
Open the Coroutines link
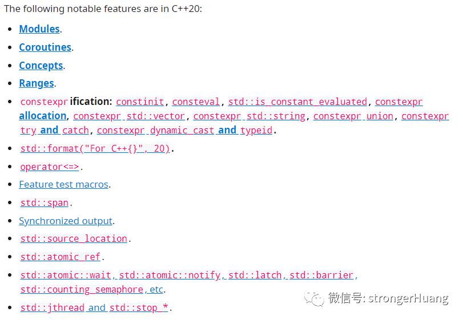click(x=45, y=47)
